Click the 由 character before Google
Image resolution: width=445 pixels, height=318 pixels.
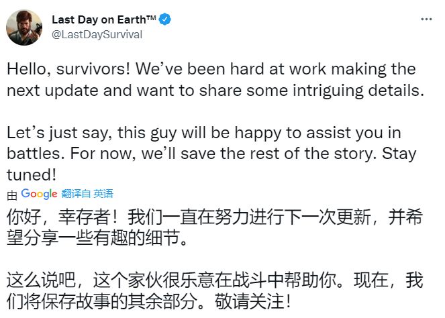click(11, 194)
